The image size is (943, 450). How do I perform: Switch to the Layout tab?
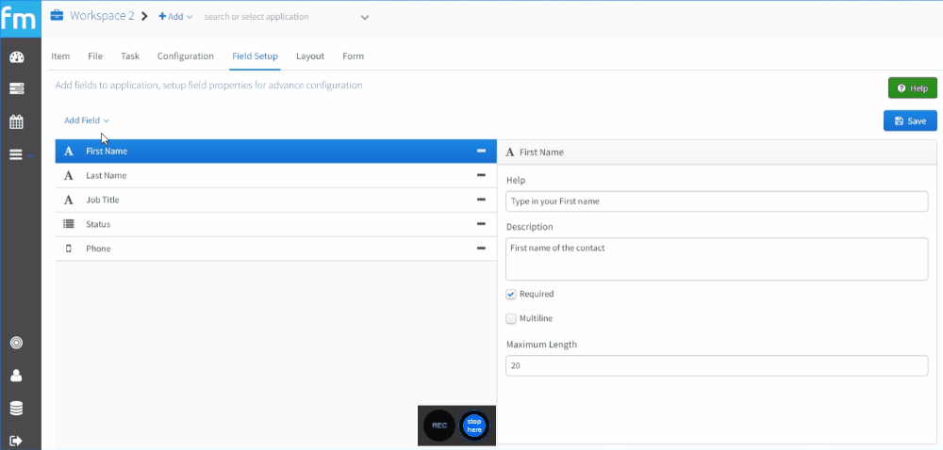pyautogui.click(x=309, y=56)
